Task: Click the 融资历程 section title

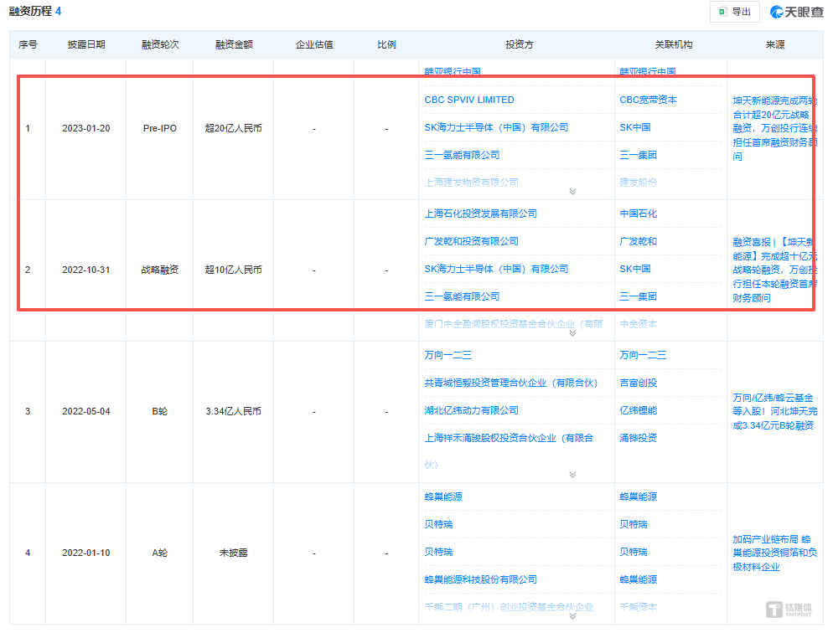Action: pyautogui.click(x=30, y=11)
